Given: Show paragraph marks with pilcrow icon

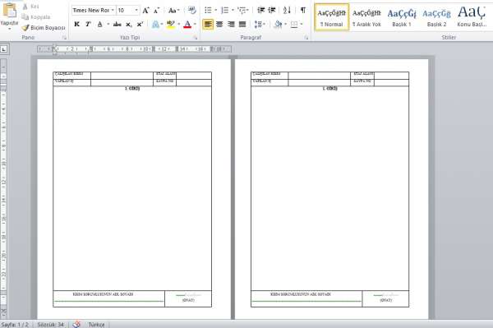Looking at the screenshot, I should click(302, 11).
